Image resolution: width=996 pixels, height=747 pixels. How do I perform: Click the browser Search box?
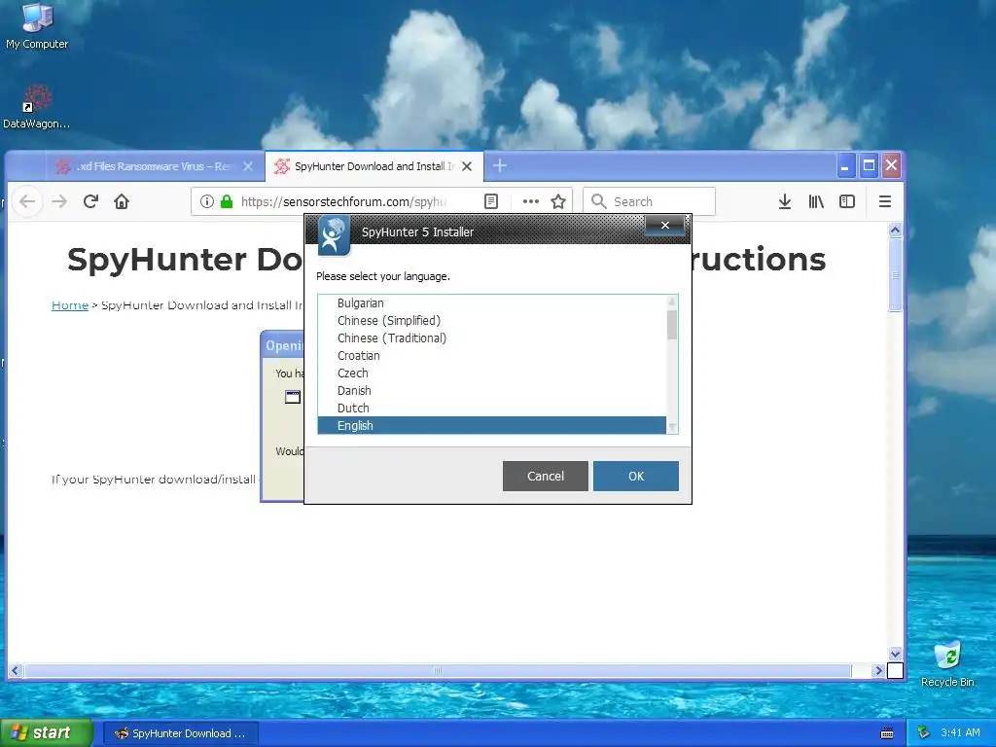click(649, 201)
